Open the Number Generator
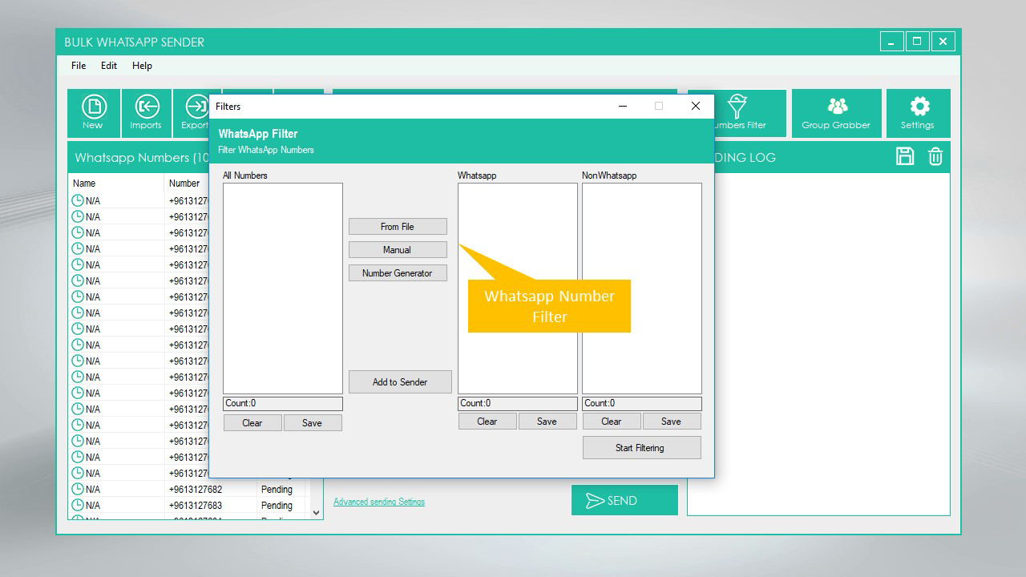Screen dimensions: 1026x577 [x=398, y=273]
